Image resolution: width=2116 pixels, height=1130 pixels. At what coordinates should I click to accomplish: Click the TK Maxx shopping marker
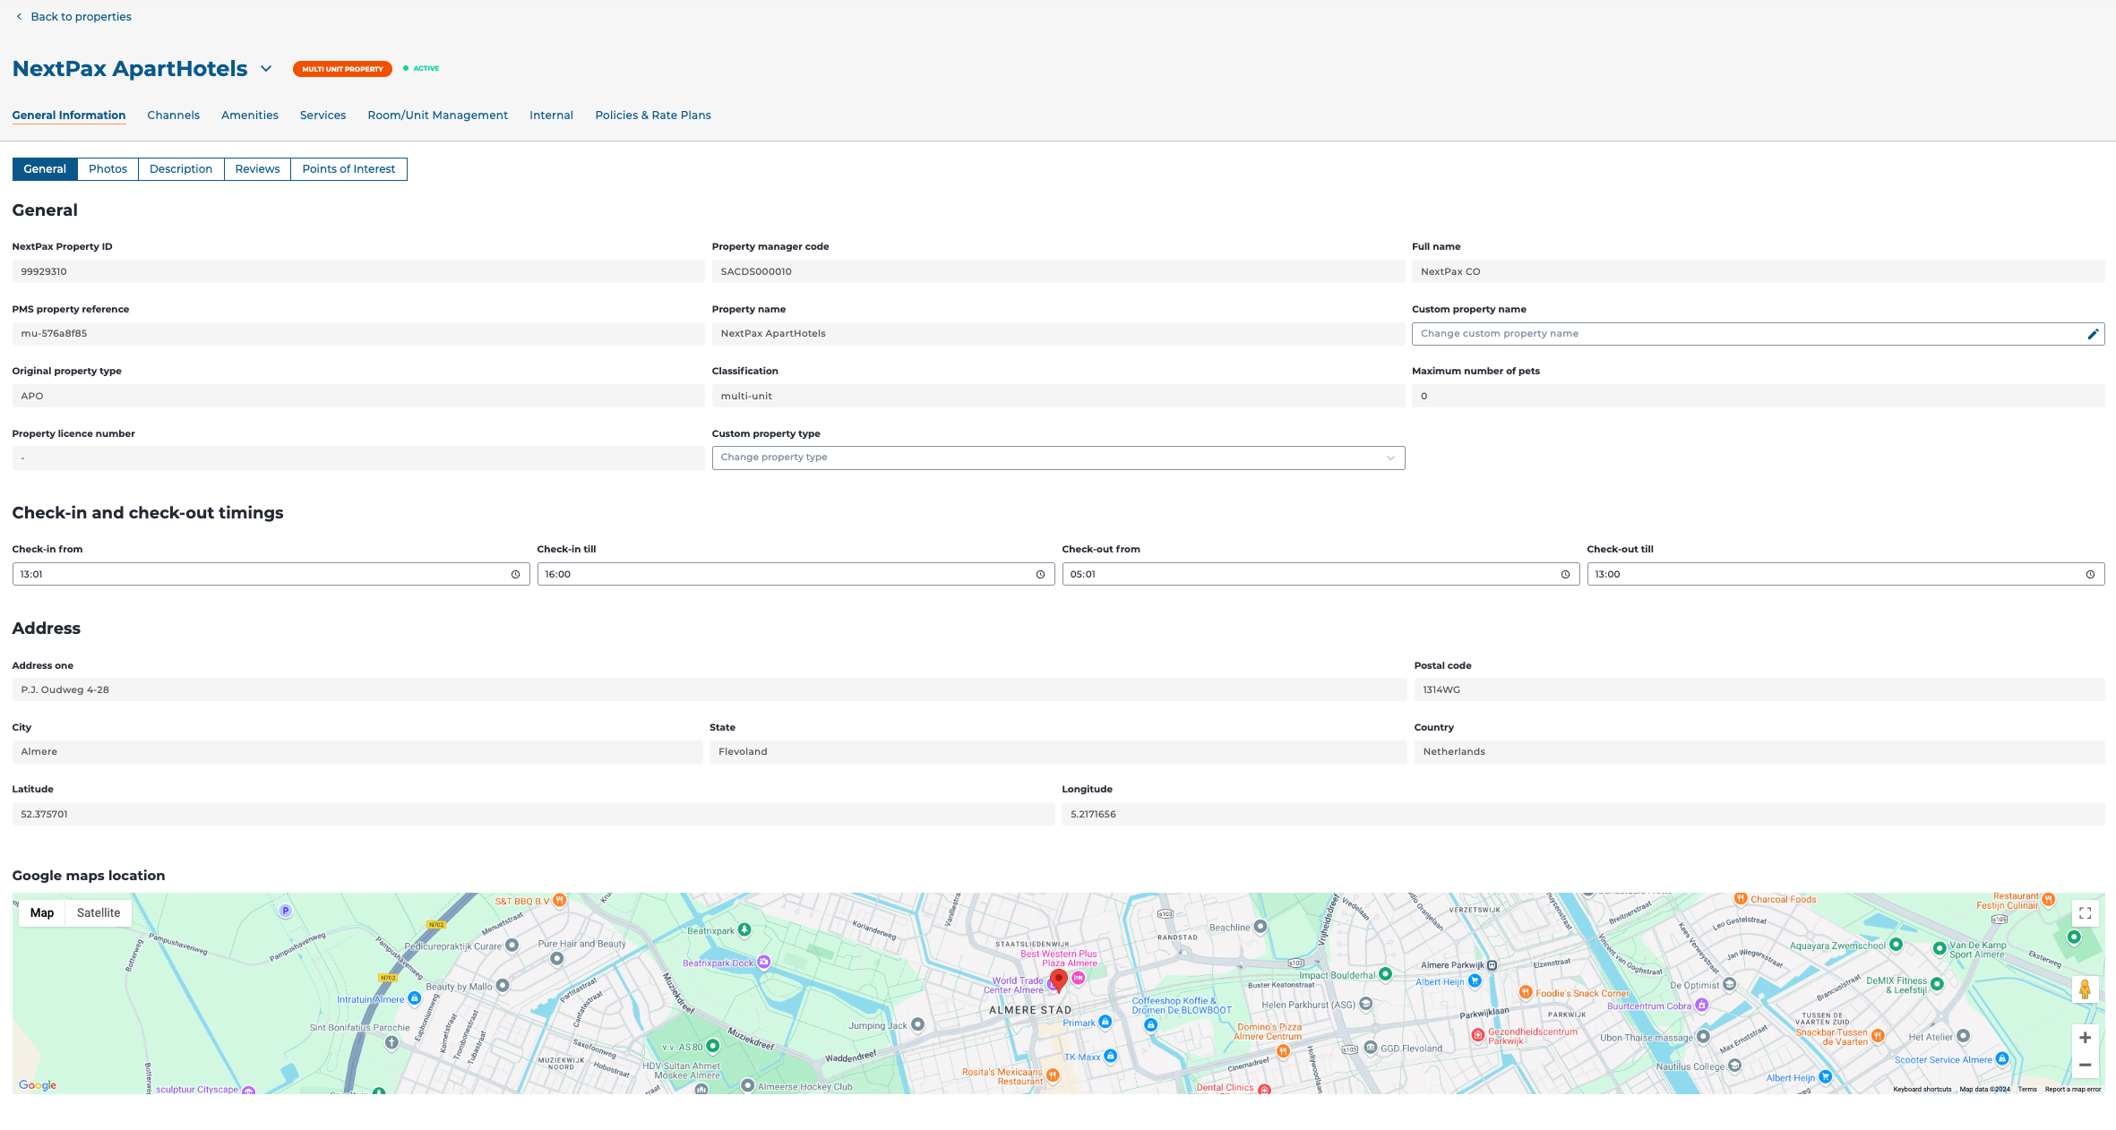pos(1110,1057)
